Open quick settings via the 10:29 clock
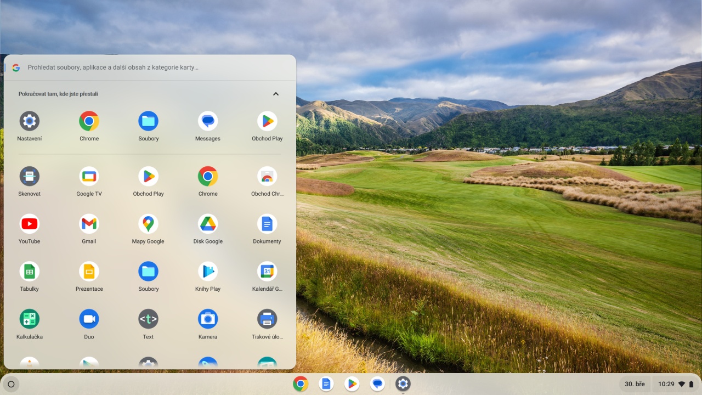Image resolution: width=702 pixels, height=395 pixels. [676, 384]
